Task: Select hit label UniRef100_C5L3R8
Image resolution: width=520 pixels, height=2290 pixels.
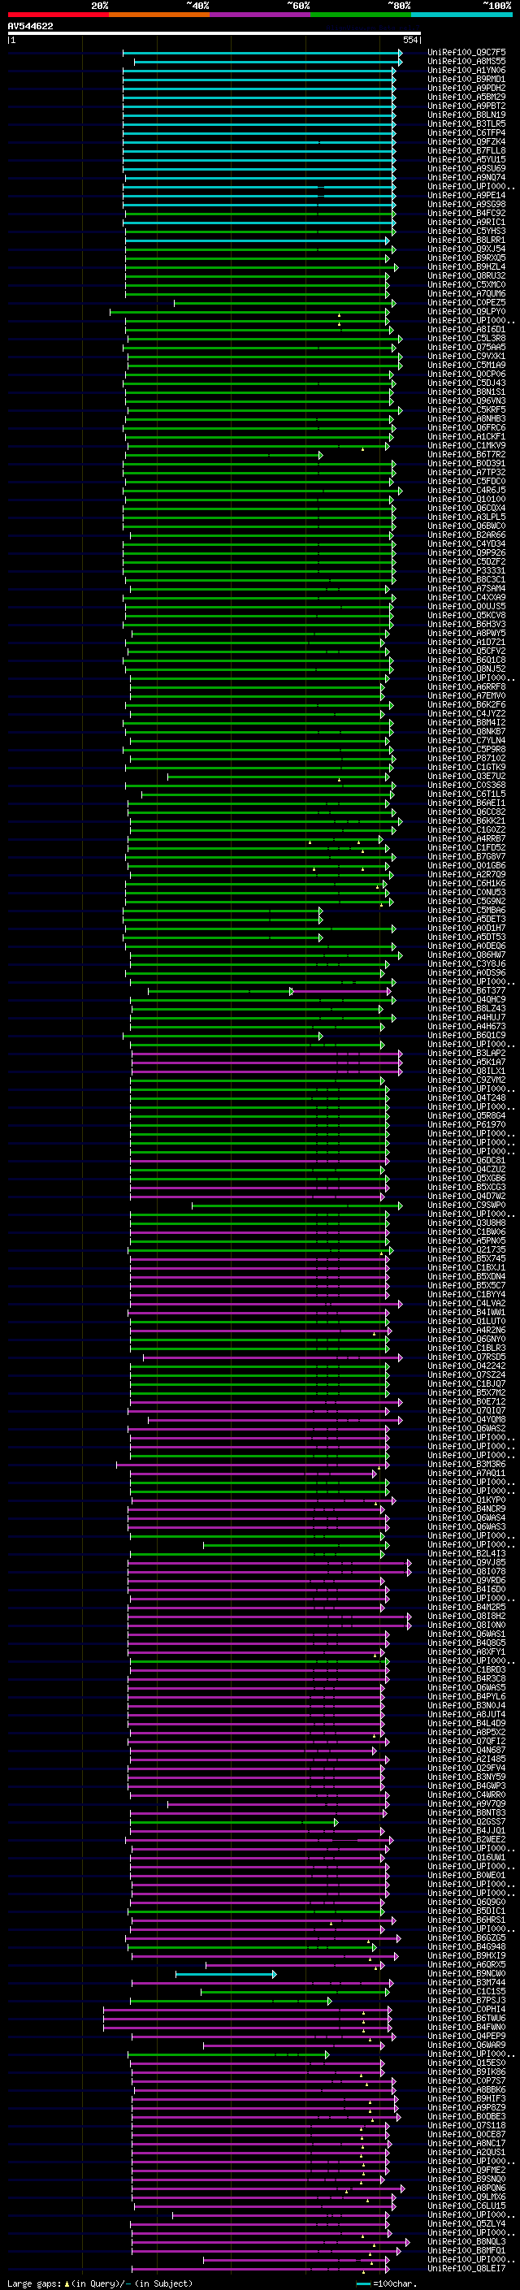Action: click(x=466, y=339)
